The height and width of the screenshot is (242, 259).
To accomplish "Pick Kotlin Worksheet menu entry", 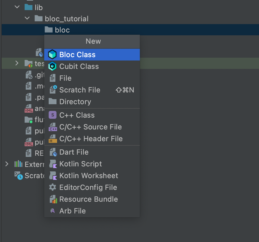I will [x=89, y=176].
